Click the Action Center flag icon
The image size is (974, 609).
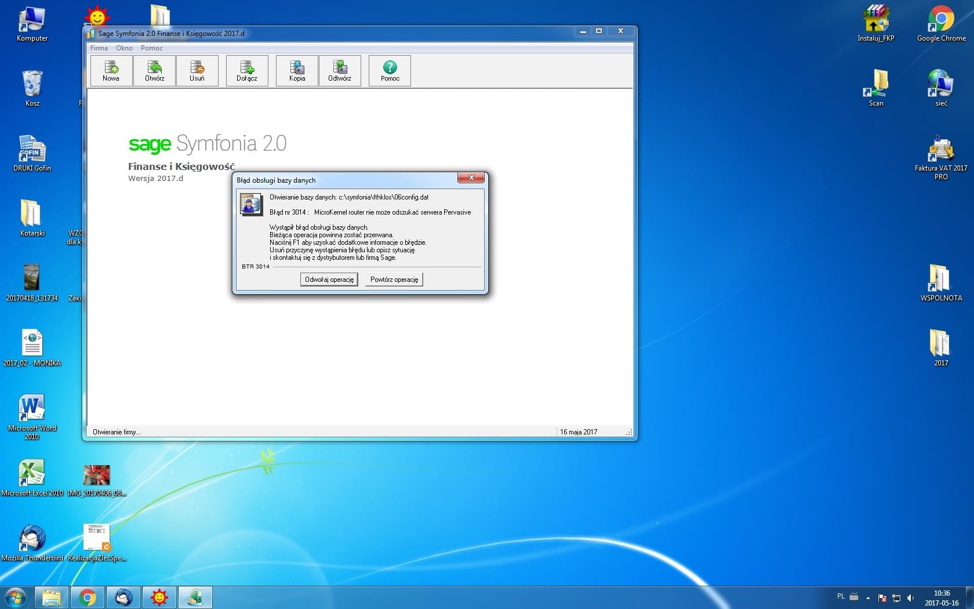[882, 597]
